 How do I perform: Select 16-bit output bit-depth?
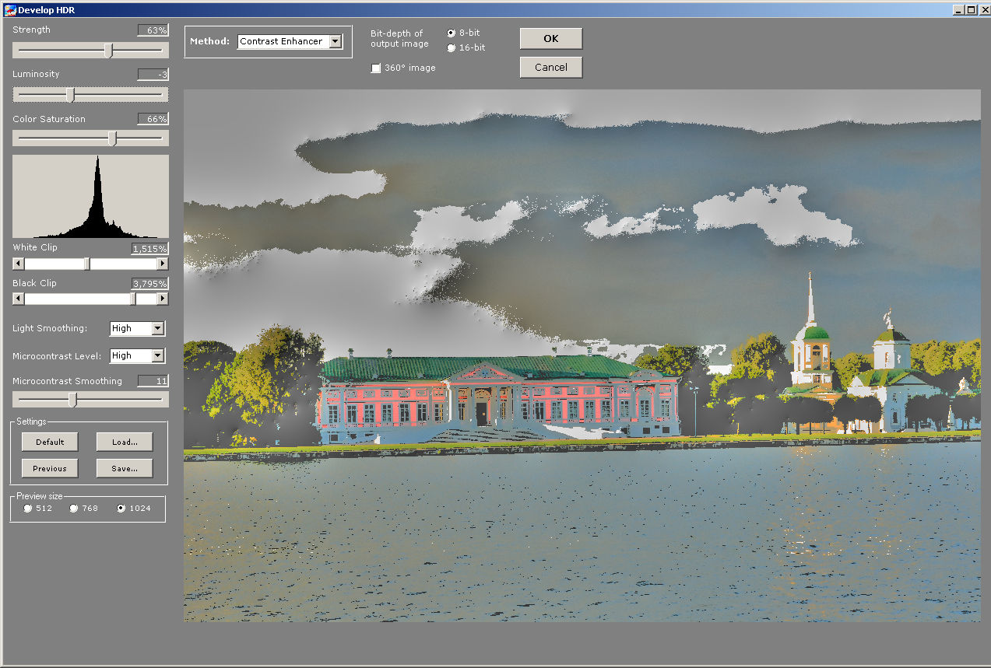[452, 48]
